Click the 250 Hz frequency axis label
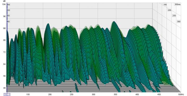Image resolution: width=187 pixels, height=96 pixels. [72, 94]
